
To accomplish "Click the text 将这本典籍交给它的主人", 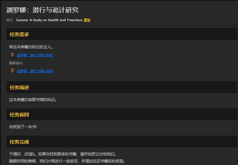I will [x=31, y=47].
